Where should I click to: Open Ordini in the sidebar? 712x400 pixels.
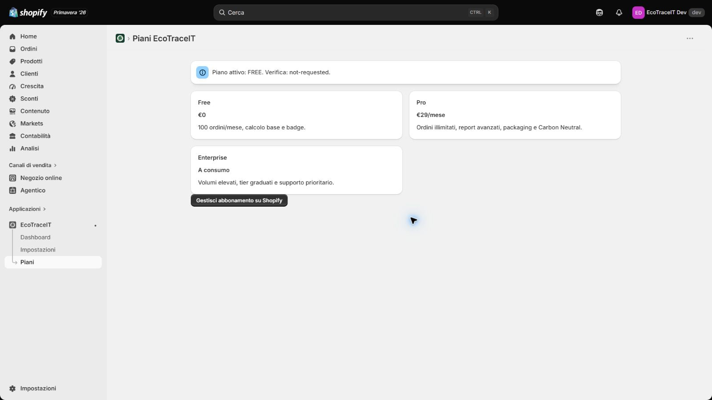point(53,49)
